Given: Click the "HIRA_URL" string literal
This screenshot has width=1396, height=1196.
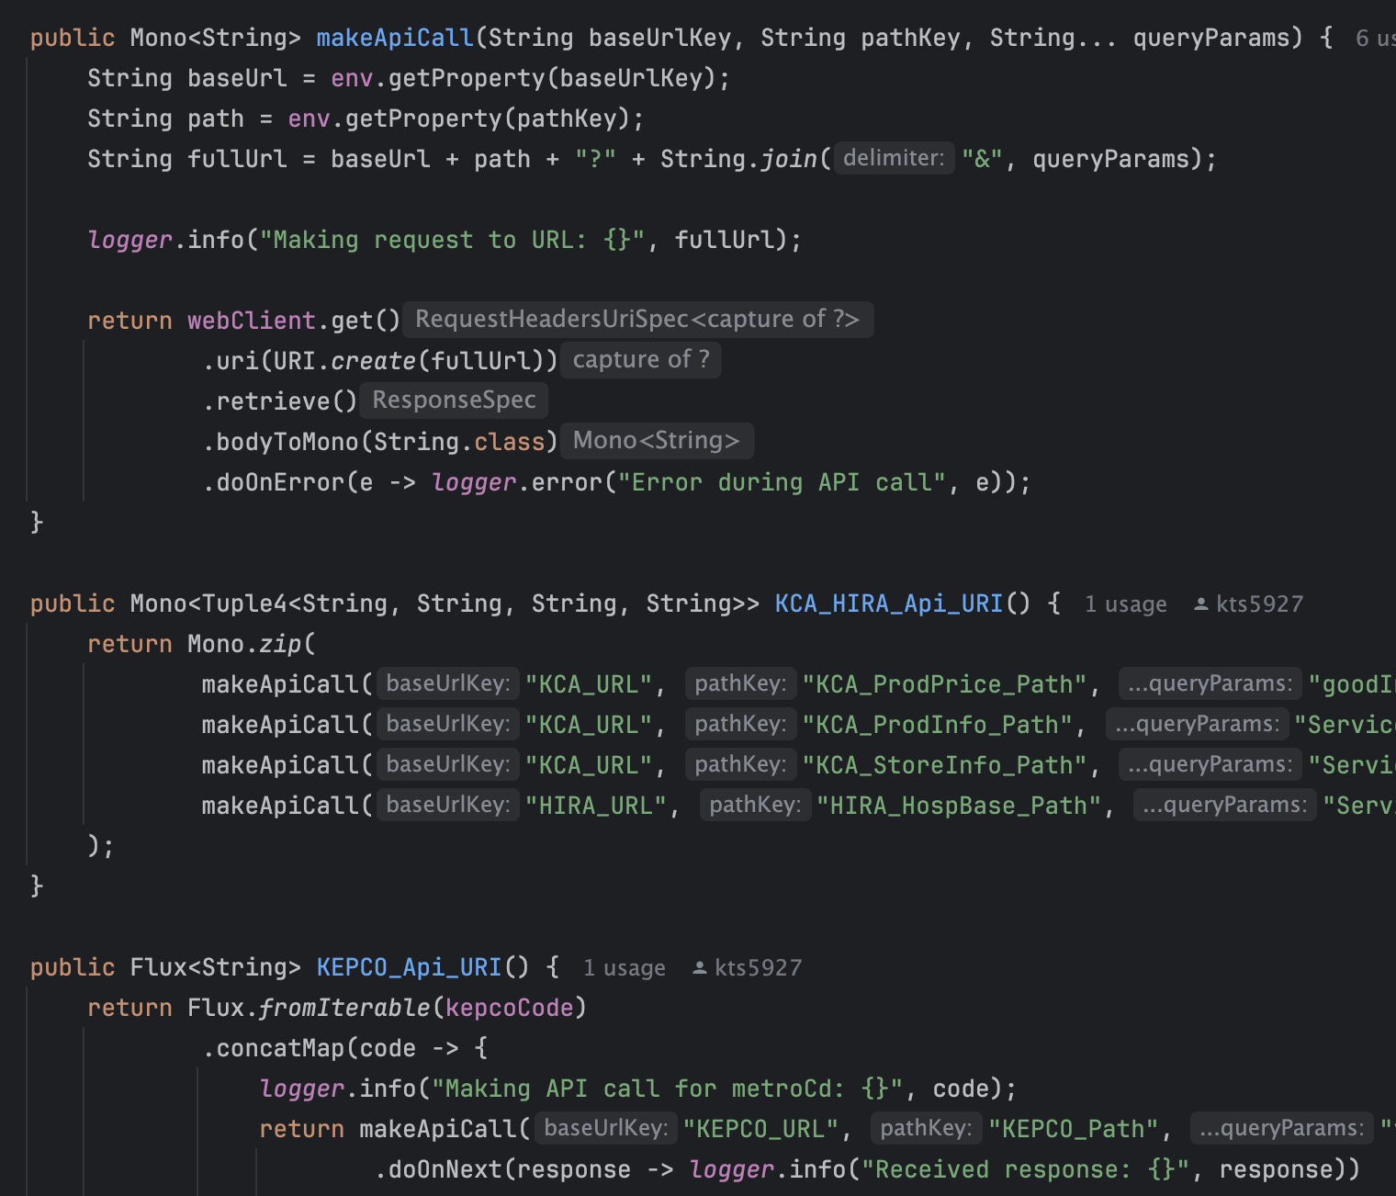Looking at the screenshot, I should click(x=596, y=806).
